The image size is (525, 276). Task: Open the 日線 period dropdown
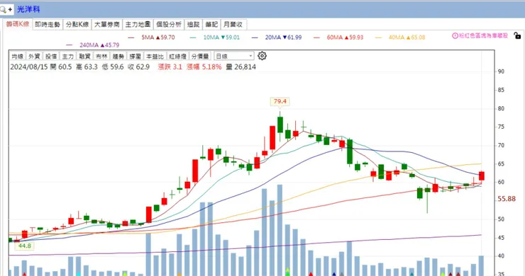click(x=233, y=56)
